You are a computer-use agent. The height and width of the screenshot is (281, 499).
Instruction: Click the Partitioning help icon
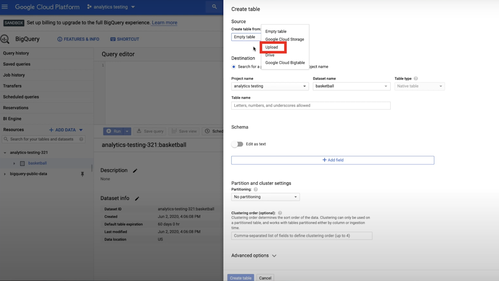tap(256, 189)
